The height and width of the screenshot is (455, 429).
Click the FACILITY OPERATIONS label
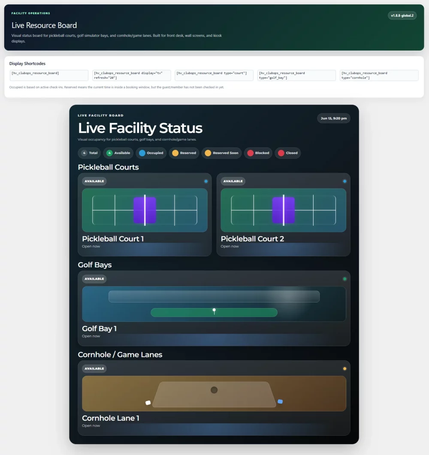click(x=30, y=13)
